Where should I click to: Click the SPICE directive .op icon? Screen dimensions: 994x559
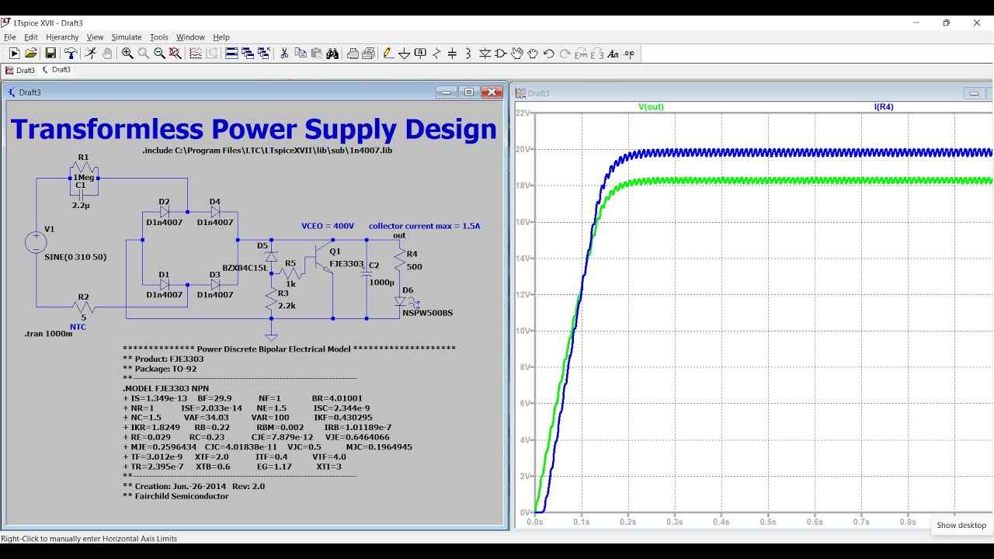tap(629, 54)
